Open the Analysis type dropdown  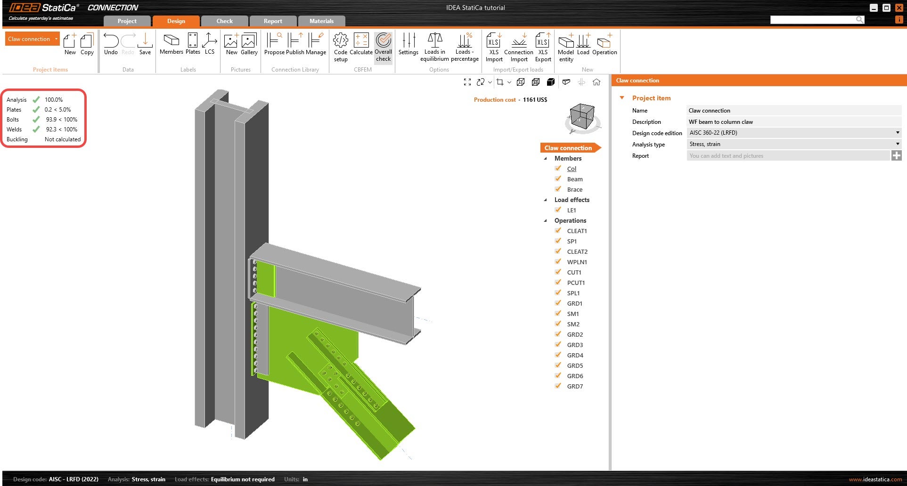pyautogui.click(x=793, y=144)
